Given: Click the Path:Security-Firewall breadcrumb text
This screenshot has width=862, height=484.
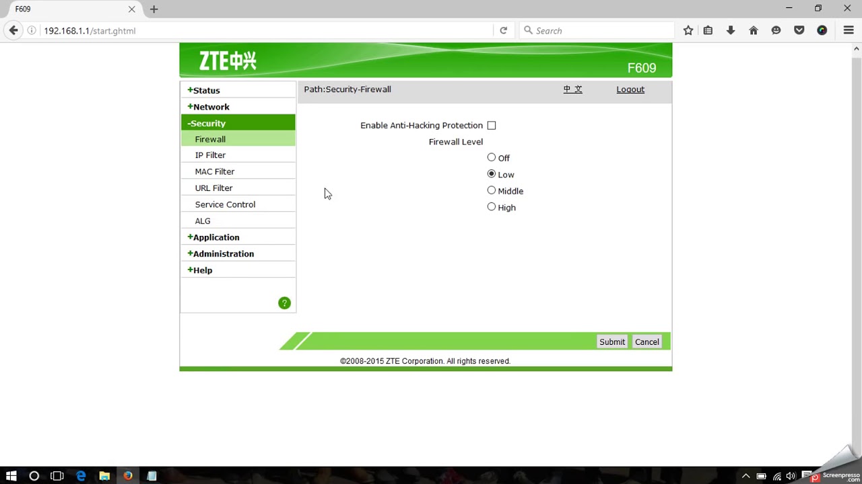Looking at the screenshot, I should click(347, 89).
